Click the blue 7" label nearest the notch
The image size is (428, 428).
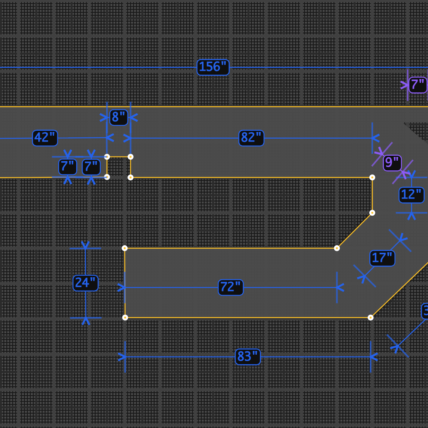point(91,167)
